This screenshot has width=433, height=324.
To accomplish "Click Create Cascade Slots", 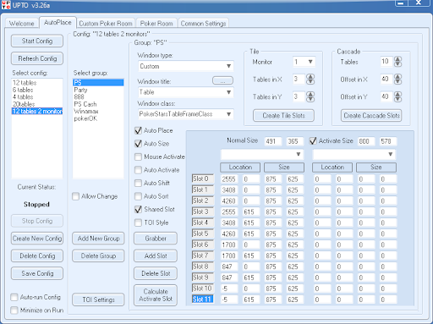I will (x=371, y=115).
